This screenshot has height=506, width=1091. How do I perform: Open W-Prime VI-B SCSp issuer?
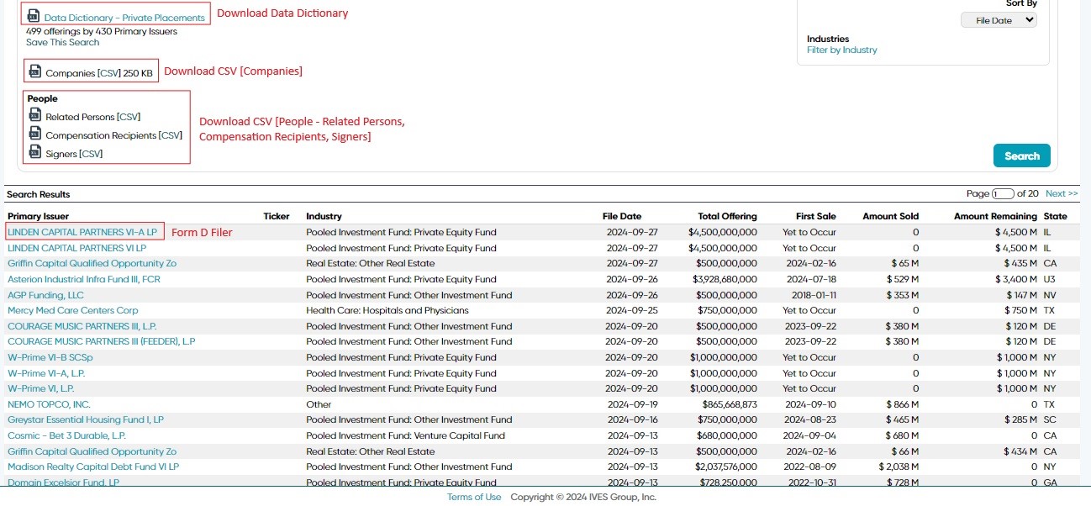point(50,357)
